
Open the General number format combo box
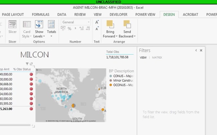[x=76, y=22]
